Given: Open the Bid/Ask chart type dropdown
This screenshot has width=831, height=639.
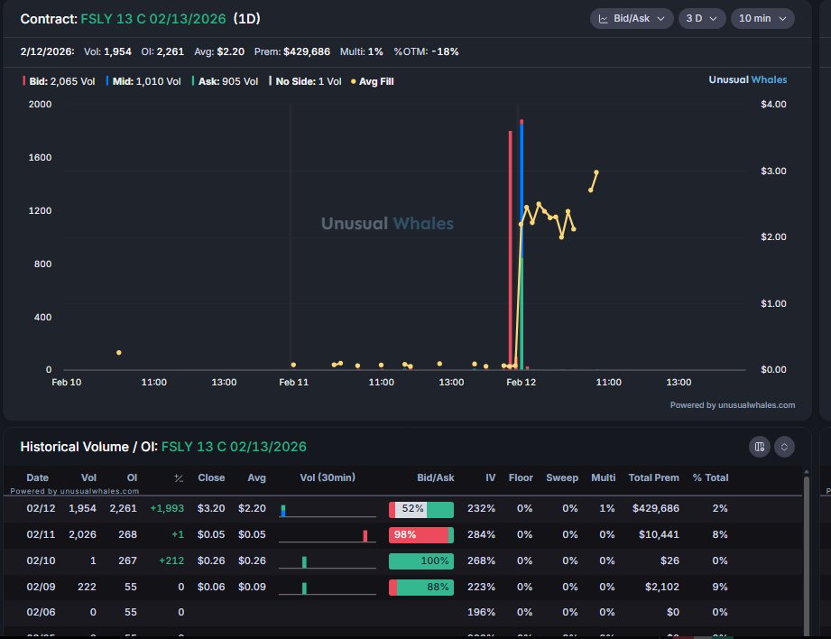Looking at the screenshot, I should [632, 18].
